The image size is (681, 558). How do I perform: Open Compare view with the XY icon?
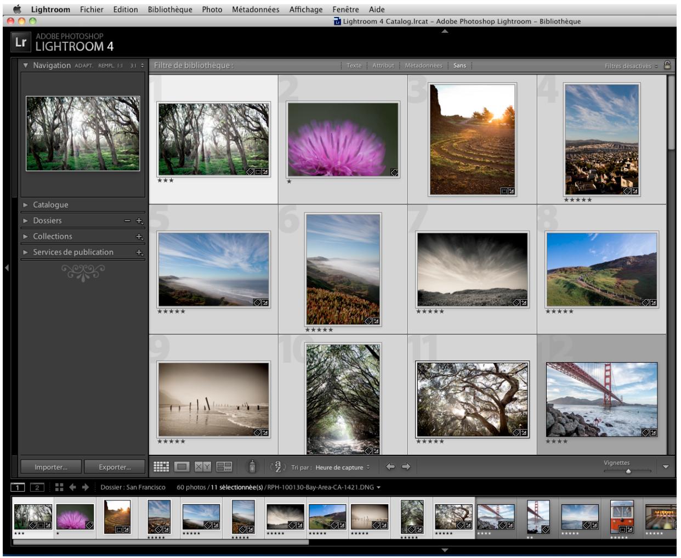[203, 467]
